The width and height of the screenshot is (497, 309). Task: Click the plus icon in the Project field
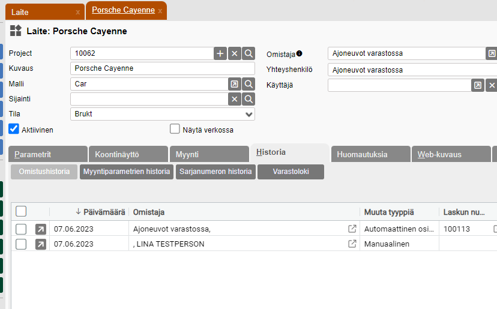pos(220,53)
